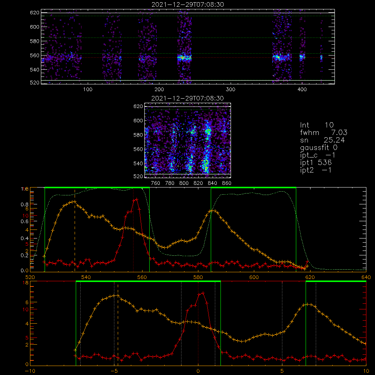375x375 pixels.
Task: Click the bright vertical feature near x=833 in middle plot
Action: pyautogui.click(x=206, y=147)
